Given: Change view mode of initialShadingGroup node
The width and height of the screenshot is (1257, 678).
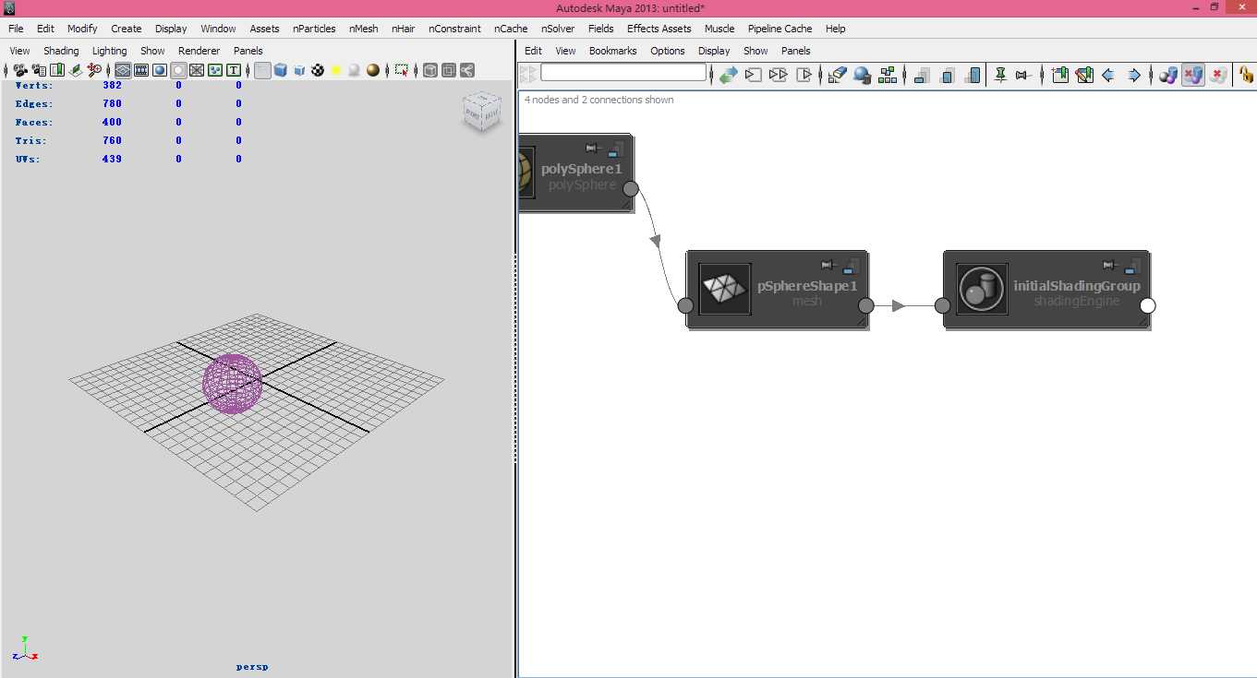Looking at the screenshot, I should click(1132, 266).
